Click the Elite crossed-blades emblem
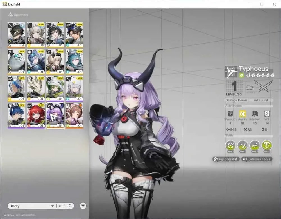This screenshot has height=219, width=281. tap(264, 86)
